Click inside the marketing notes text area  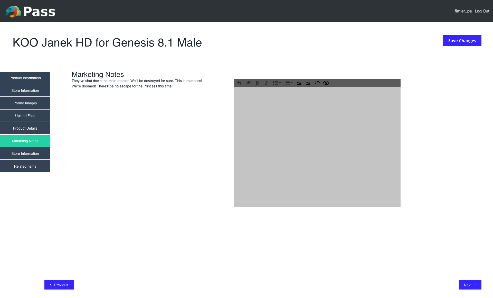pos(317,147)
